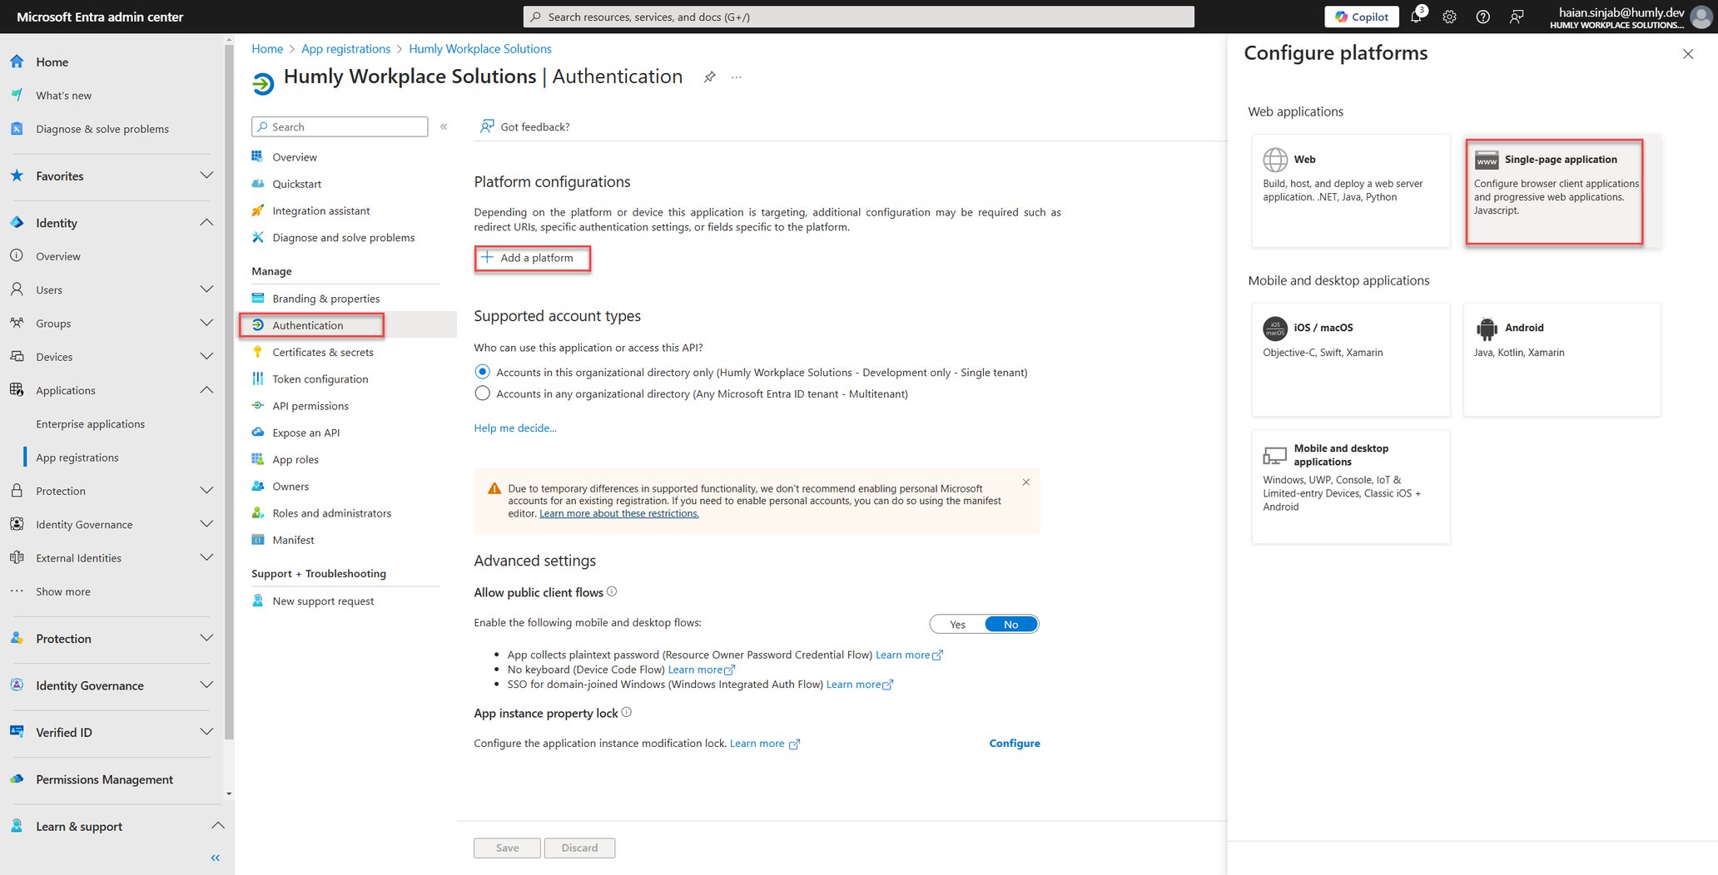Go to API permissions page
1718x875 pixels.
310,406
